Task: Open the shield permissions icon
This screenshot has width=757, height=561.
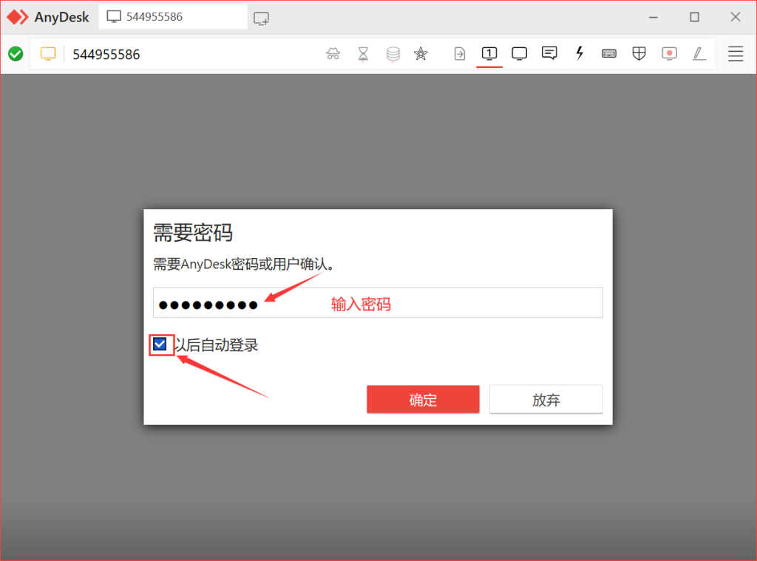Action: coord(639,54)
